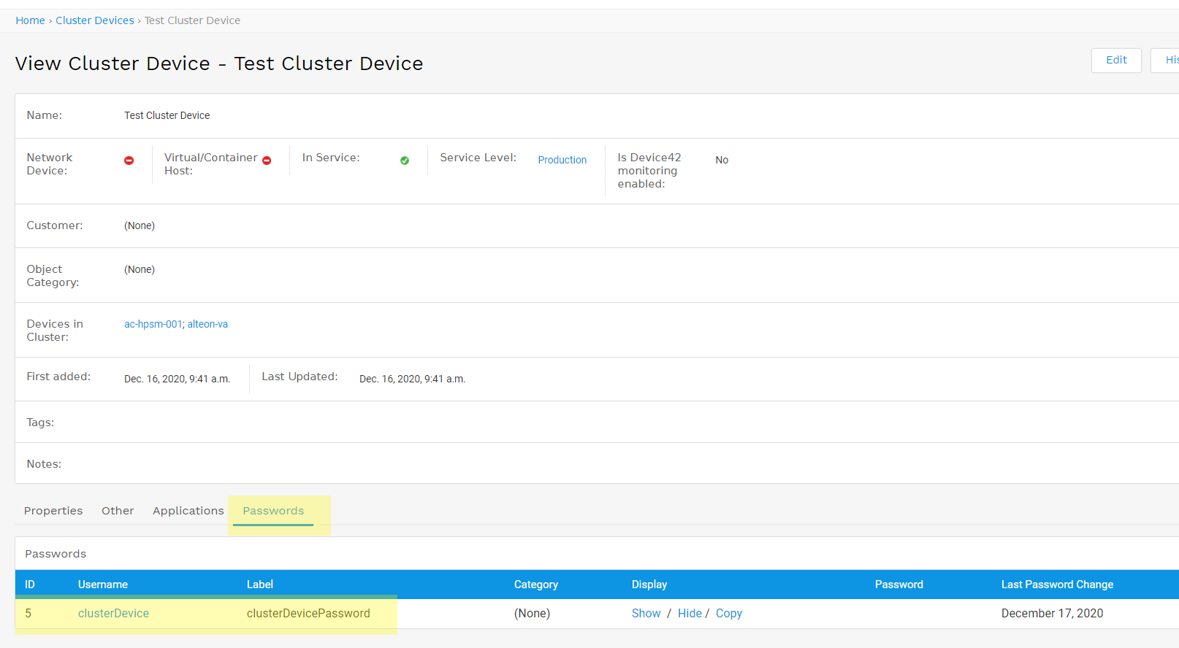1179x648 pixels.
Task: Click the green In Service checkmark icon
Action: (405, 161)
